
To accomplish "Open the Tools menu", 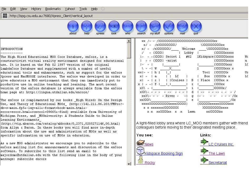I will 83,9.
